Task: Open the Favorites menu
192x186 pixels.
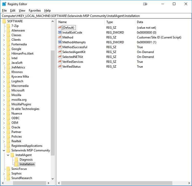Action: click(35, 11)
